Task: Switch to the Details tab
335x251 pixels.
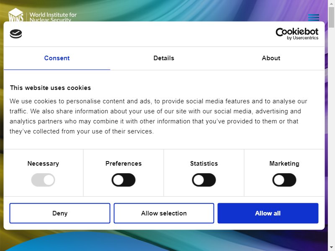Action: pyautogui.click(x=164, y=58)
